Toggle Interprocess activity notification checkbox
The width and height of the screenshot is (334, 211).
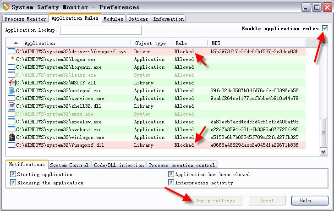171,183
